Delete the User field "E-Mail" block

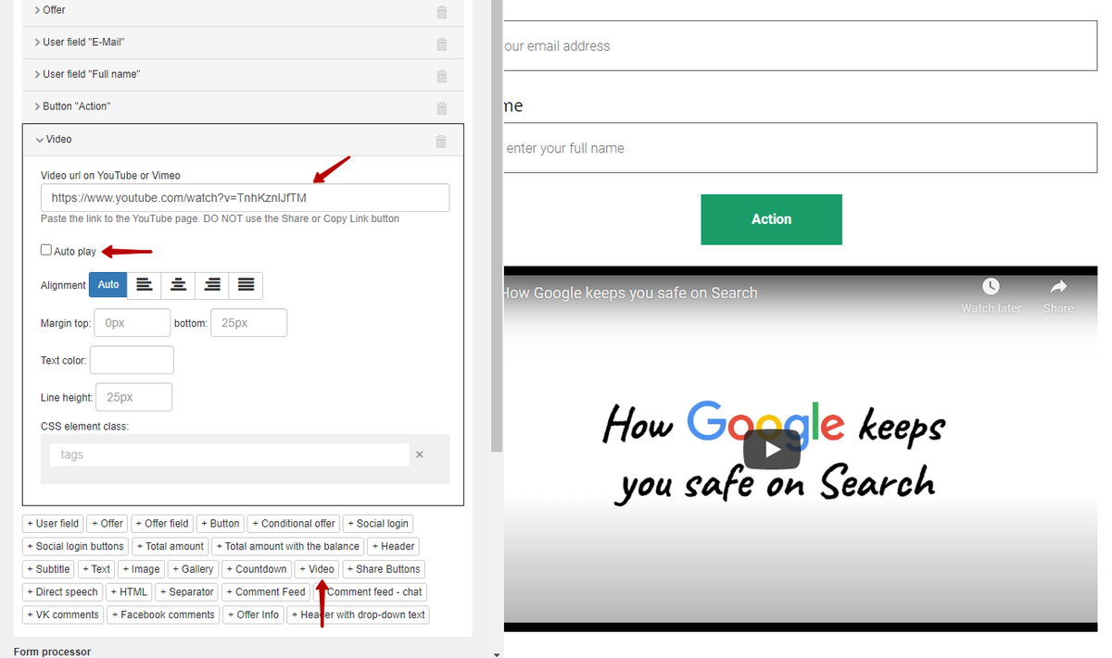[441, 44]
